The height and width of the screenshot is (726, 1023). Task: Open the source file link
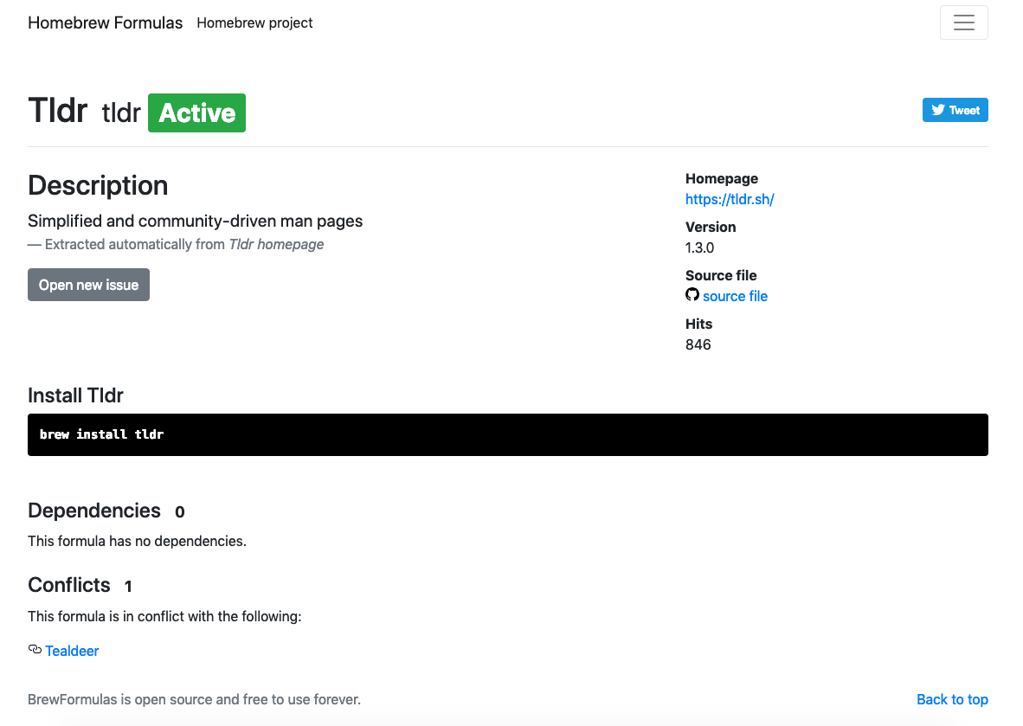click(735, 296)
